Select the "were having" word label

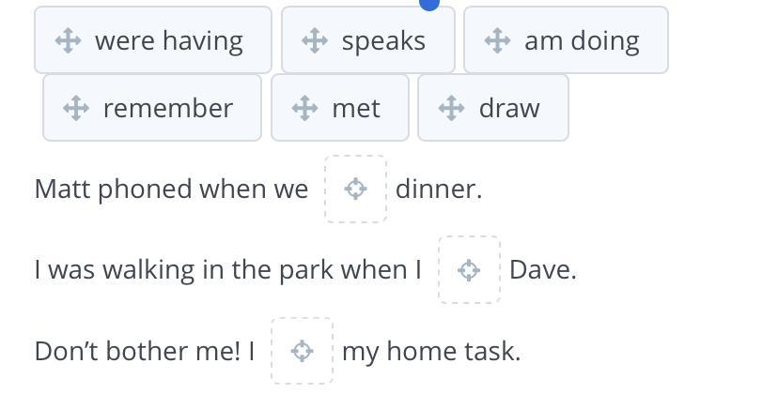point(169,40)
